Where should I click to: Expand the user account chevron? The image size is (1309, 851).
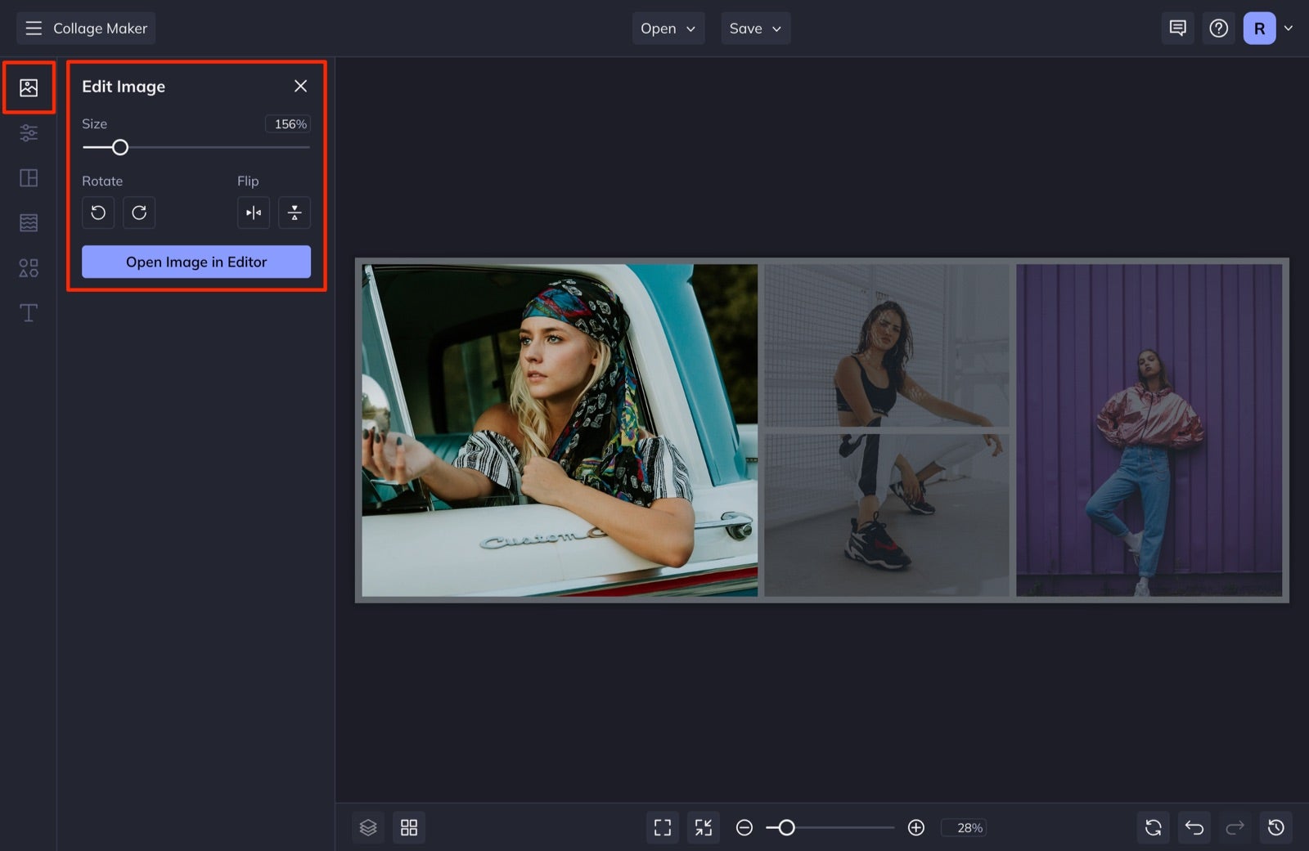tap(1289, 29)
